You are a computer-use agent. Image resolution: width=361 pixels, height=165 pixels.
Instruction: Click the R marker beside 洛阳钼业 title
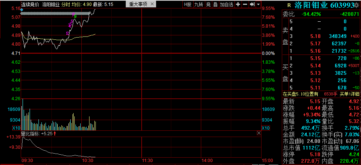pos(289,5)
